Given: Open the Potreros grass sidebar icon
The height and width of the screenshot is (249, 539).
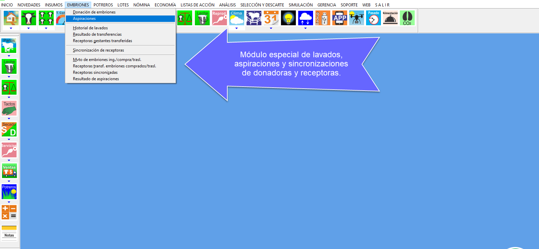Looking at the screenshot, I should [9, 192].
